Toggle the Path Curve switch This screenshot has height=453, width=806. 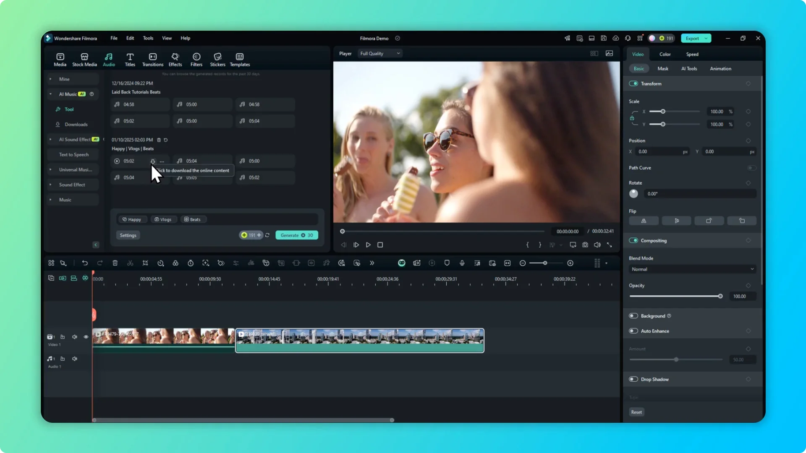point(751,168)
